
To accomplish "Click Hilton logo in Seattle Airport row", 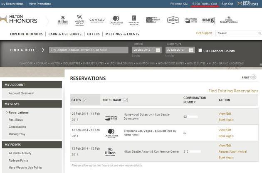I will [110, 152].
